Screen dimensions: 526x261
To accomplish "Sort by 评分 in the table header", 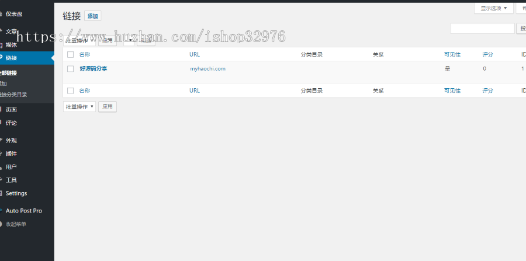I will point(488,55).
